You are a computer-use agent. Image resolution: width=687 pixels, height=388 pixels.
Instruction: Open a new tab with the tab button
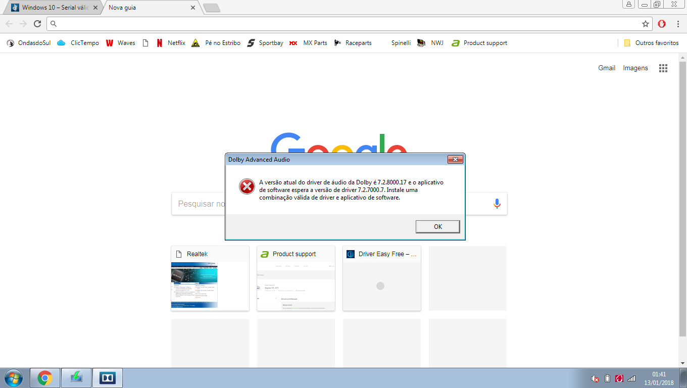[x=211, y=8]
